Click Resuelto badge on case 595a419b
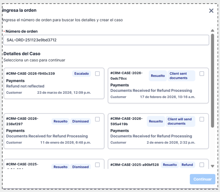This screenshot has width=220, height=192. (156, 121)
